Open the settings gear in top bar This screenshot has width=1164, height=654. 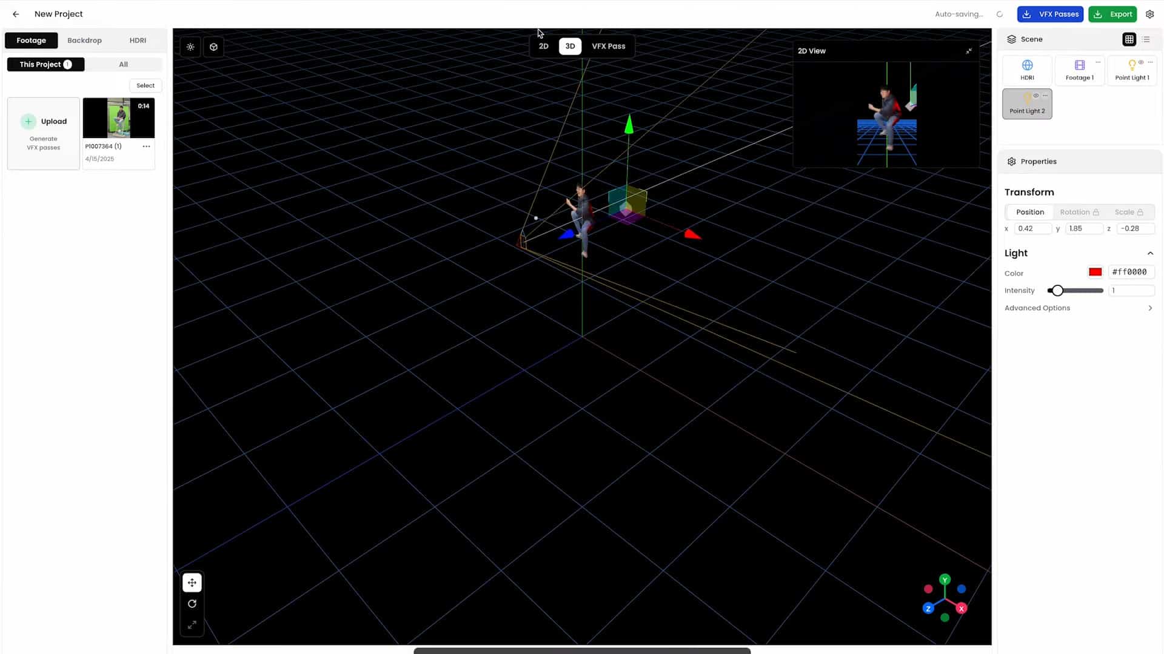1150,14
